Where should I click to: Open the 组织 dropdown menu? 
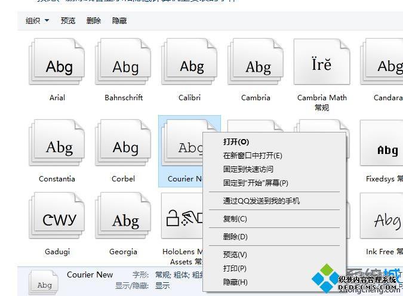tap(37, 20)
